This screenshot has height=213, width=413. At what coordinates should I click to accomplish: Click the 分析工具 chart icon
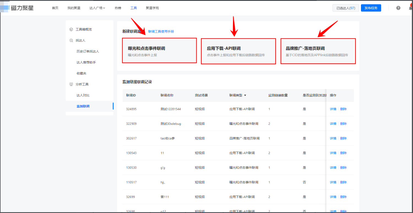tap(71, 84)
